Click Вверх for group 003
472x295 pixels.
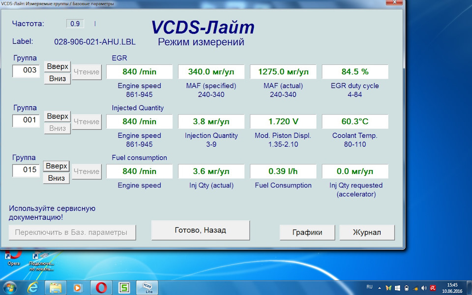[x=58, y=66]
